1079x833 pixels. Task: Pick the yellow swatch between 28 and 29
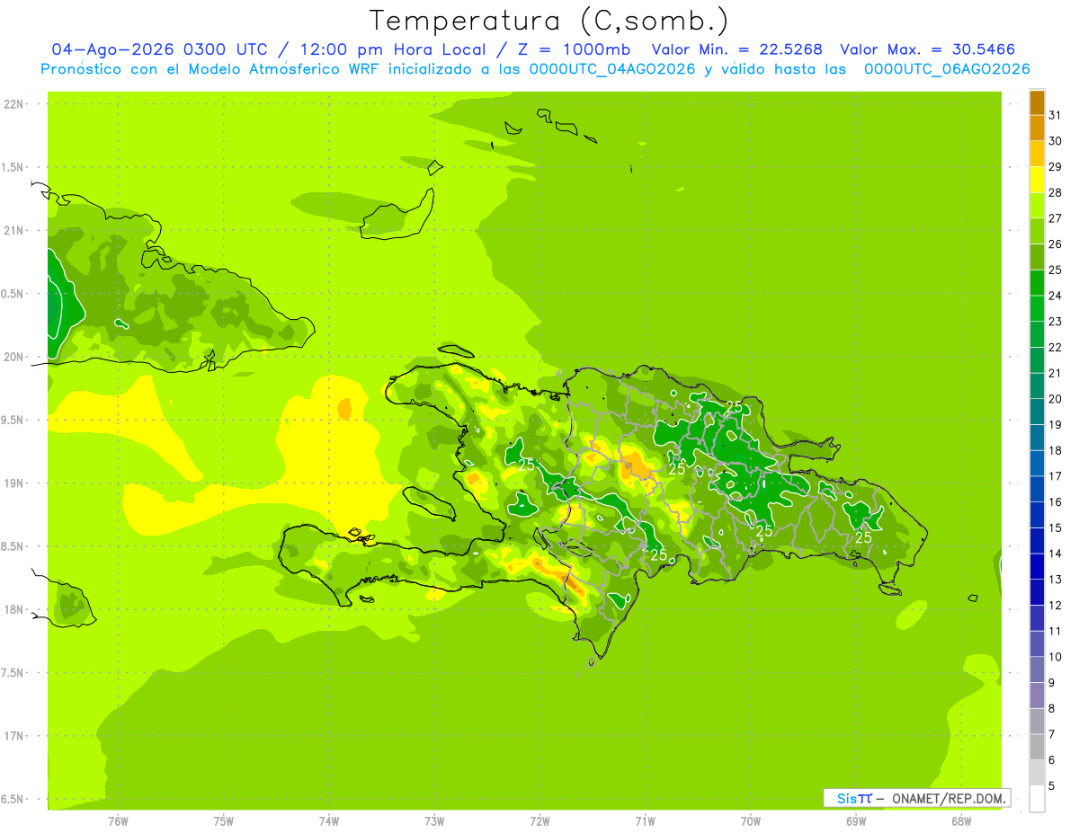pyautogui.click(x=1037, y=180)
